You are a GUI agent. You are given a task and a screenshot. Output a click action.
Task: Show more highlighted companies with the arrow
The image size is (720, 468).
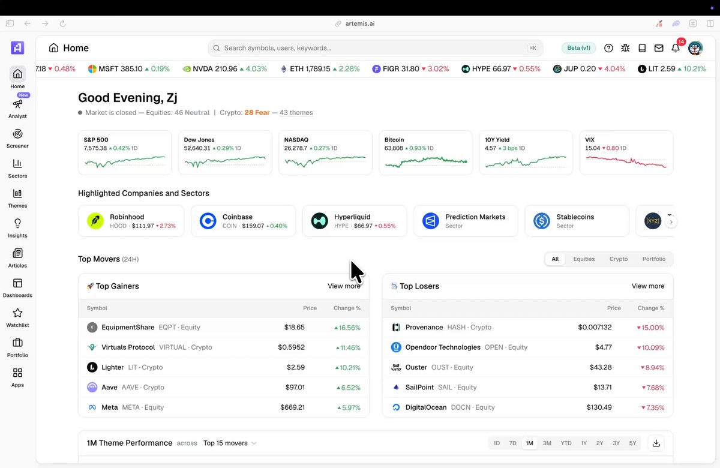tap(672, 222)
